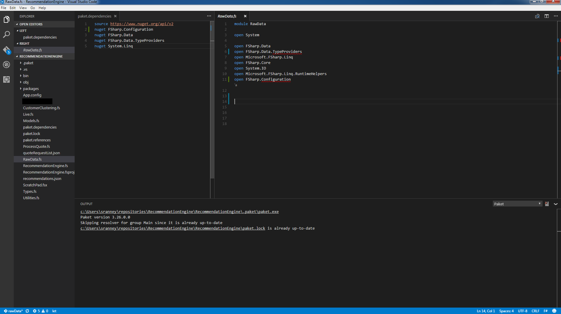Change file encoding via UTF-8
Image resolution: width=561 pixels, height=314 pixels.
coord(522,311)
